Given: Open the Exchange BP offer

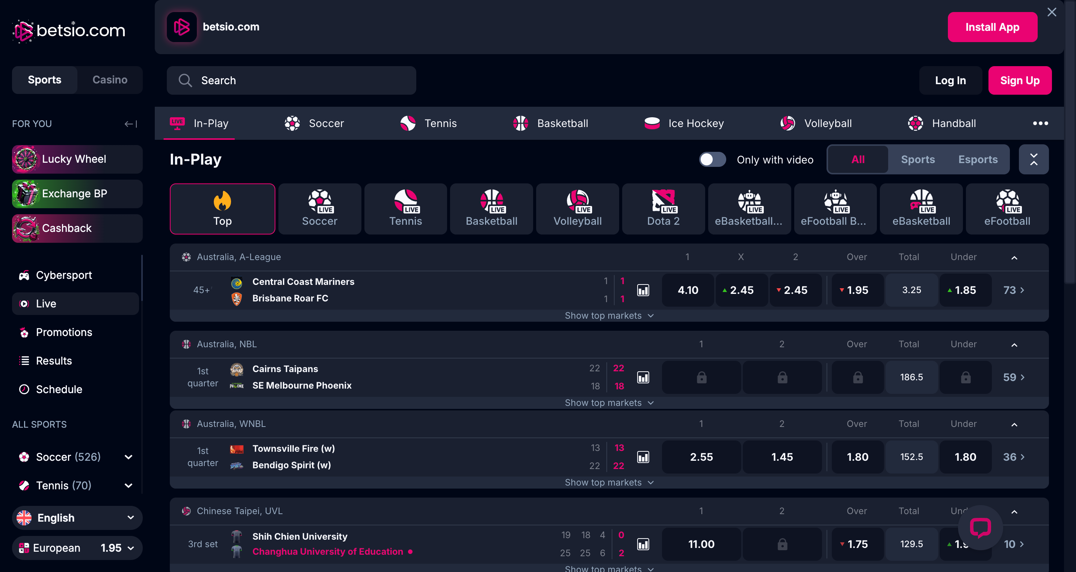Looking at the screenshot, I should pos(77,194).
